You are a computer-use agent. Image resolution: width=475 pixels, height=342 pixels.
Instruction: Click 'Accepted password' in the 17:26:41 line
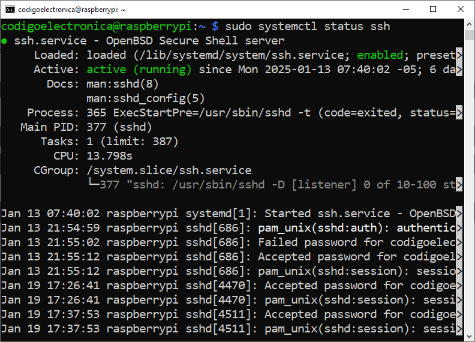pos(320,286)
